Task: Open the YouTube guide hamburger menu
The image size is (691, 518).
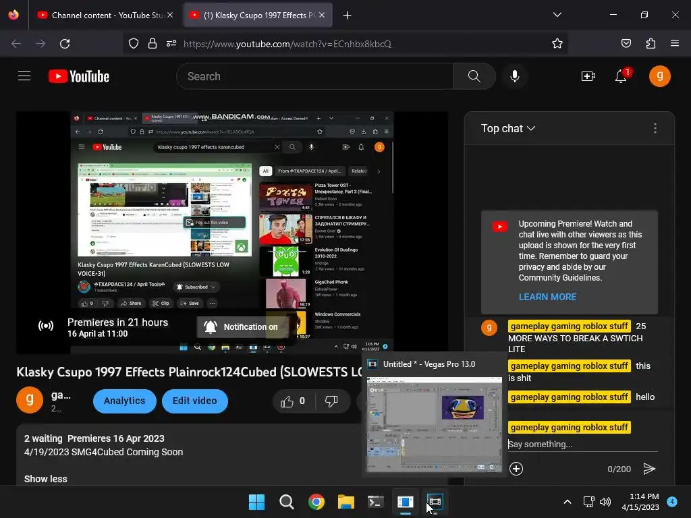Action: (x=24, y=76)
